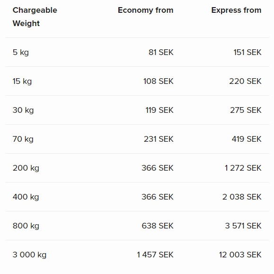Click the Economy from column header
274x274 pixels.
pos(146,10)
